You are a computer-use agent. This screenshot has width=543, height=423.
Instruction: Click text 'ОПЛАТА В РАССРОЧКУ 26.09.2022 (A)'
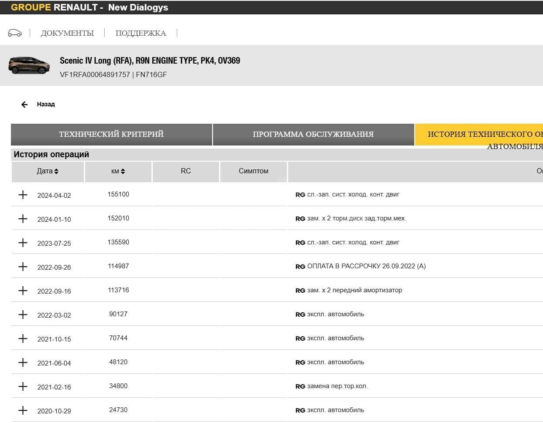(367, 266)
